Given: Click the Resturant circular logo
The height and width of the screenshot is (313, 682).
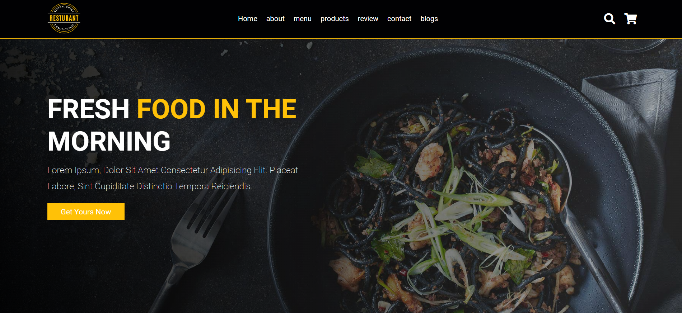Looking at the screenshot, I should (64, 18).
